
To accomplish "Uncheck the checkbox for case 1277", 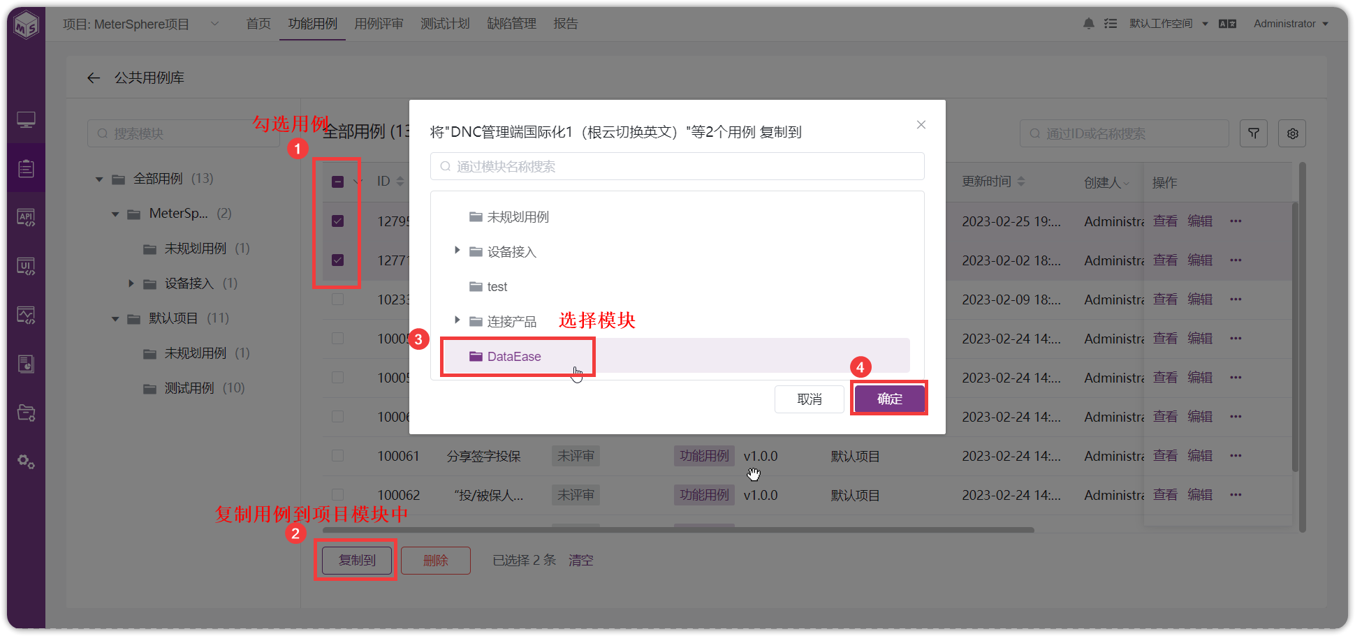I will point(337,260).
